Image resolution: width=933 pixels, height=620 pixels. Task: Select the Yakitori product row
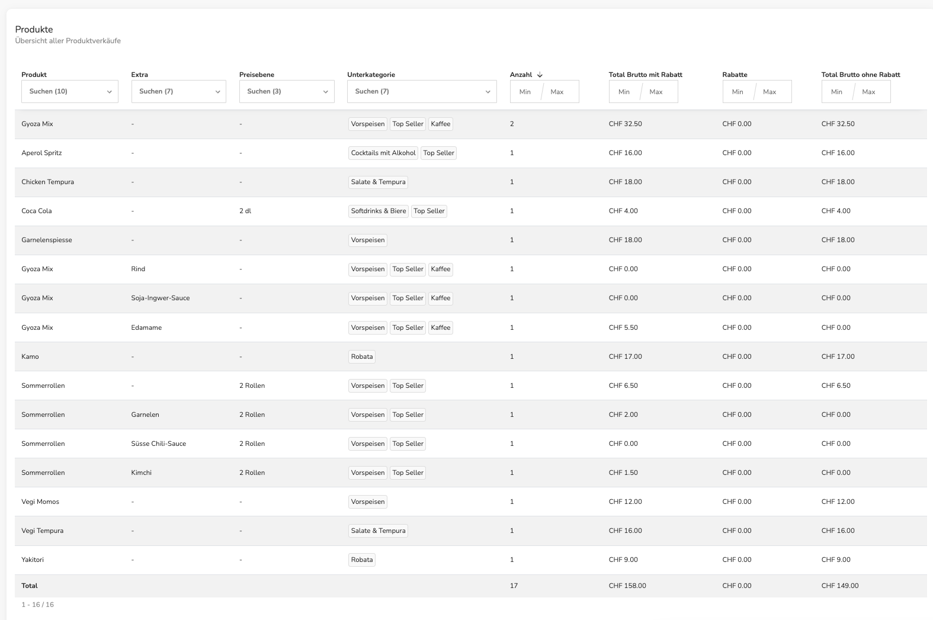pyautogui.click(x=471, y=560)
